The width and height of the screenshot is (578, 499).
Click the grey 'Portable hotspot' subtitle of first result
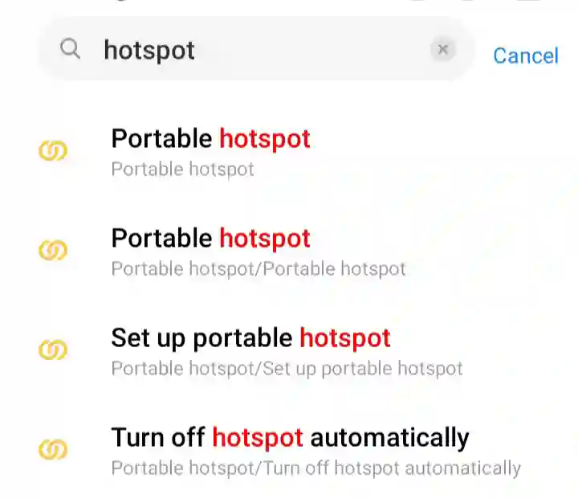[182, 170]
